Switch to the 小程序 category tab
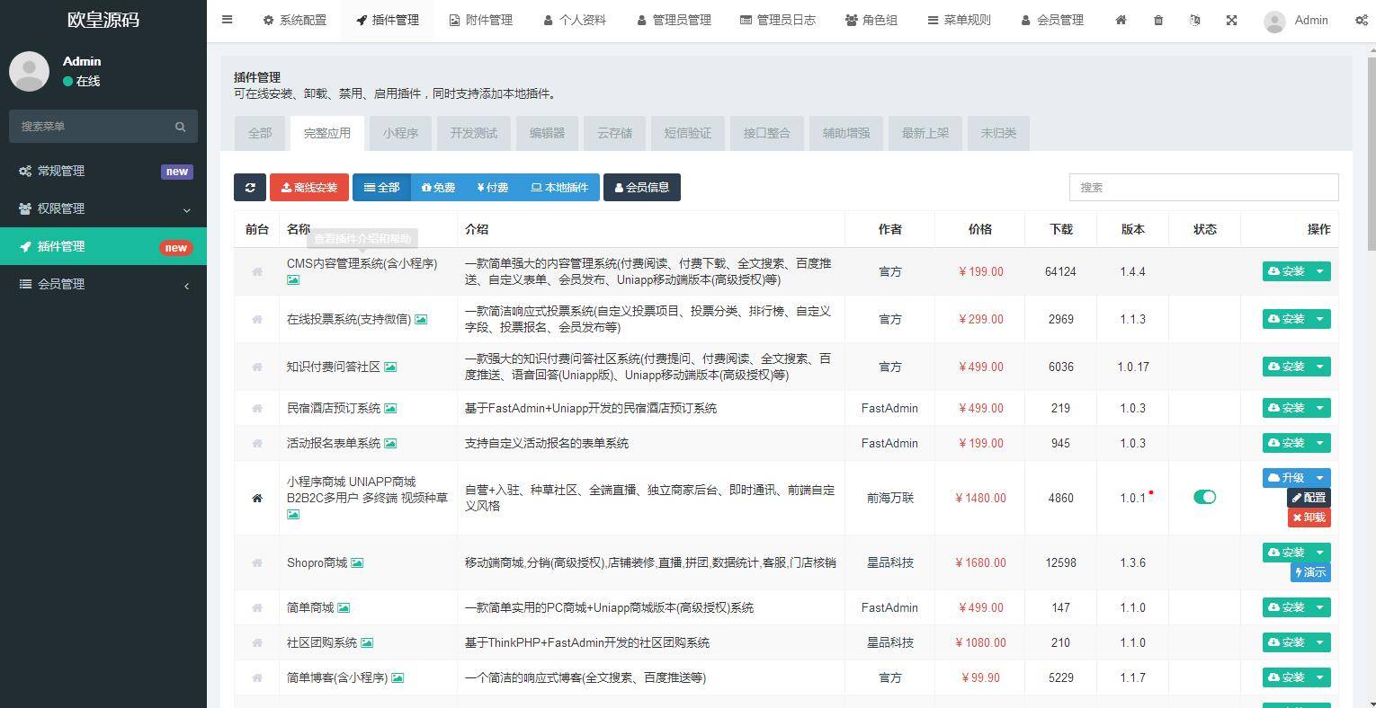The height and width of the screenshot is (708, 1376). (x=400, y=133)
